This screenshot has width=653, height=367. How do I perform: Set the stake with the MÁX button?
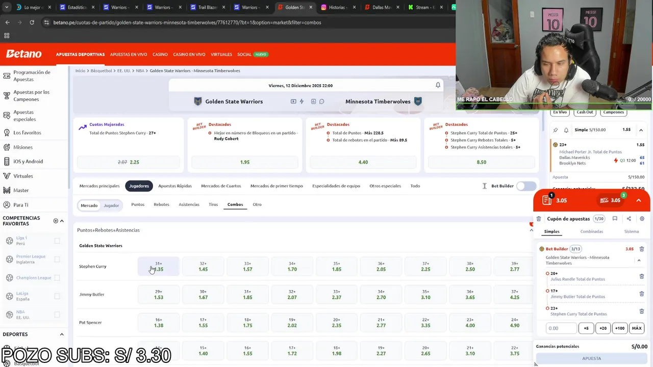(637, 328)
